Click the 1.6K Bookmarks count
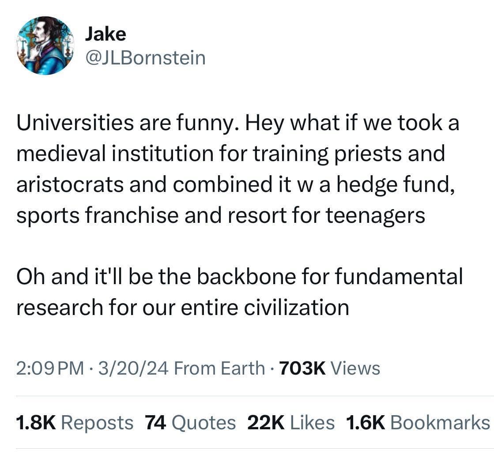 pyautogui.click(x=418, y=423)
